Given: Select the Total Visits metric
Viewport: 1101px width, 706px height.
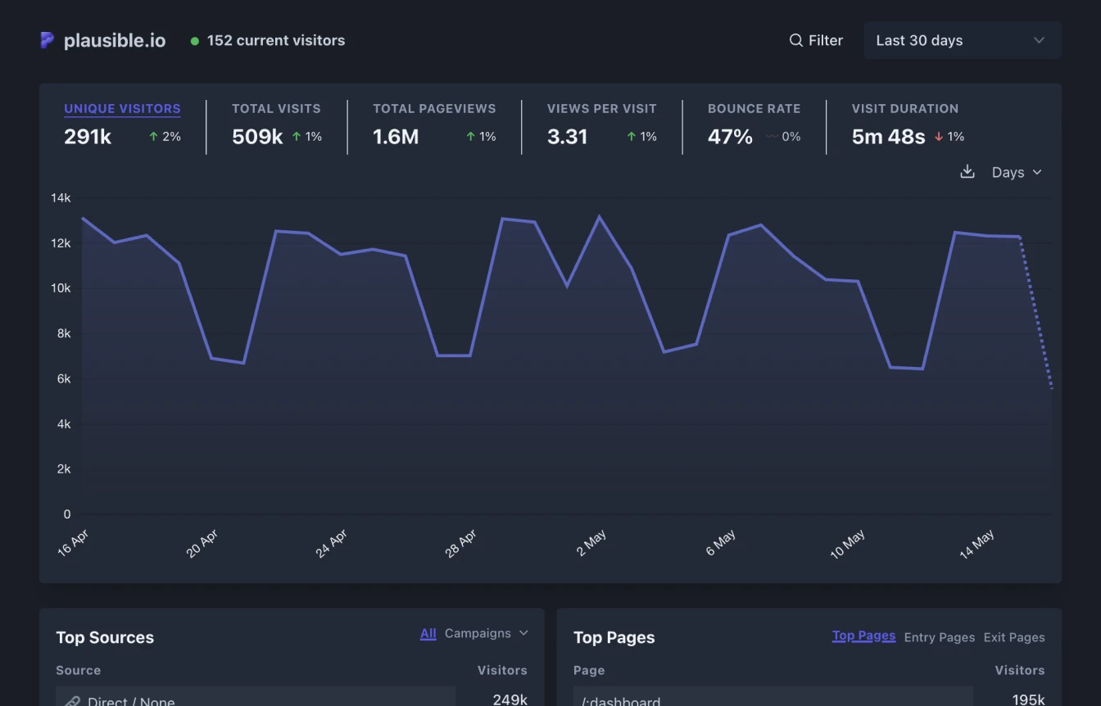Looking at the screenshot, I should coord(276,108).
